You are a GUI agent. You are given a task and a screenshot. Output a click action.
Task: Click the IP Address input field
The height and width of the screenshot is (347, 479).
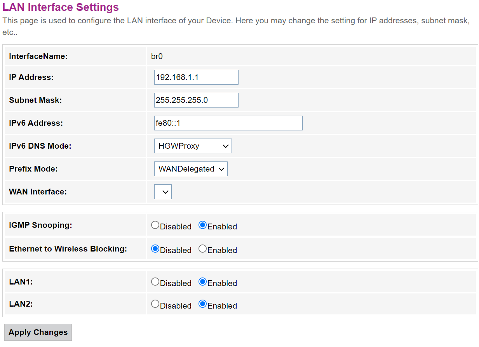(x=196, y=77)
